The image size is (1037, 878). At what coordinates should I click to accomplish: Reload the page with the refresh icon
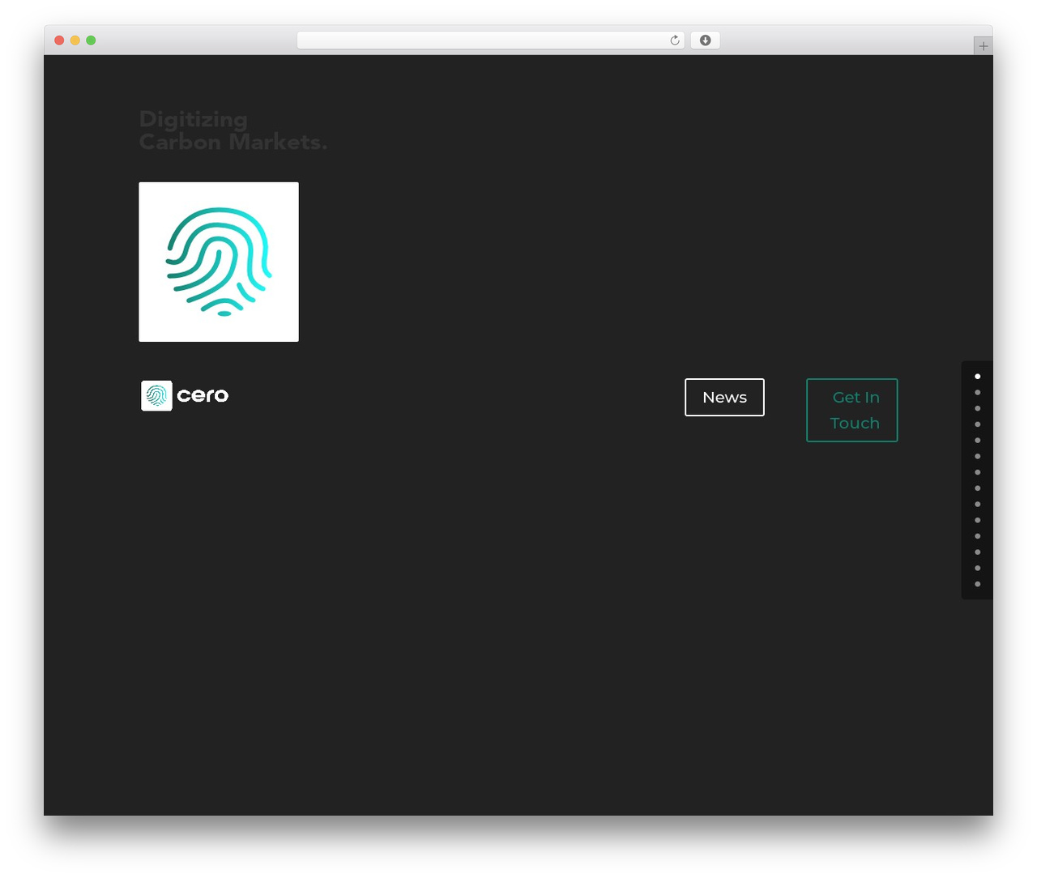coord(674,40)
